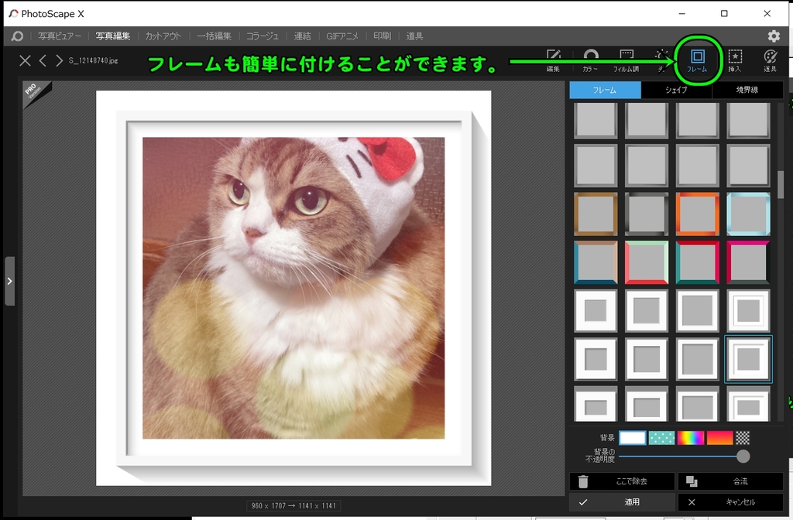The image size is (793, 520).
Task: Expand the left side panel arrow
Action: 9,281
